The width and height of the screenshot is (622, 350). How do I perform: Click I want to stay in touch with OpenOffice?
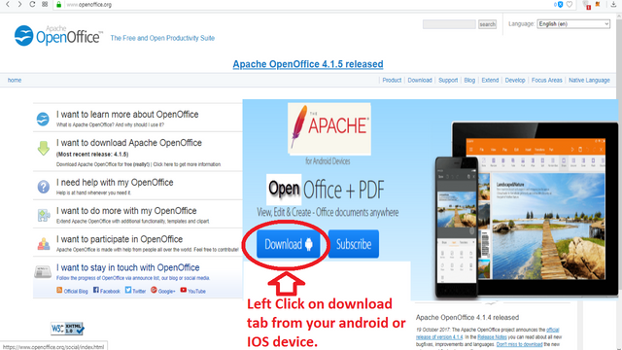127,267
